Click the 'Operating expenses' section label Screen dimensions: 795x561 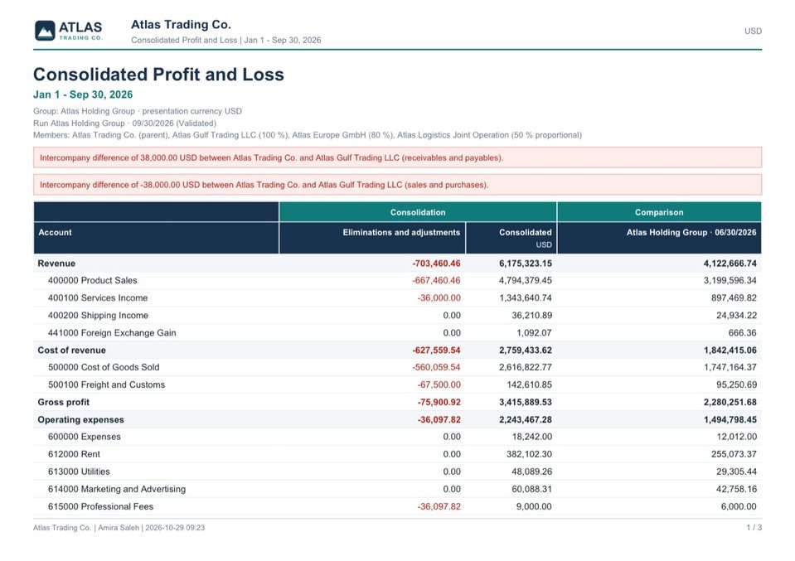[x=80, y=419]
